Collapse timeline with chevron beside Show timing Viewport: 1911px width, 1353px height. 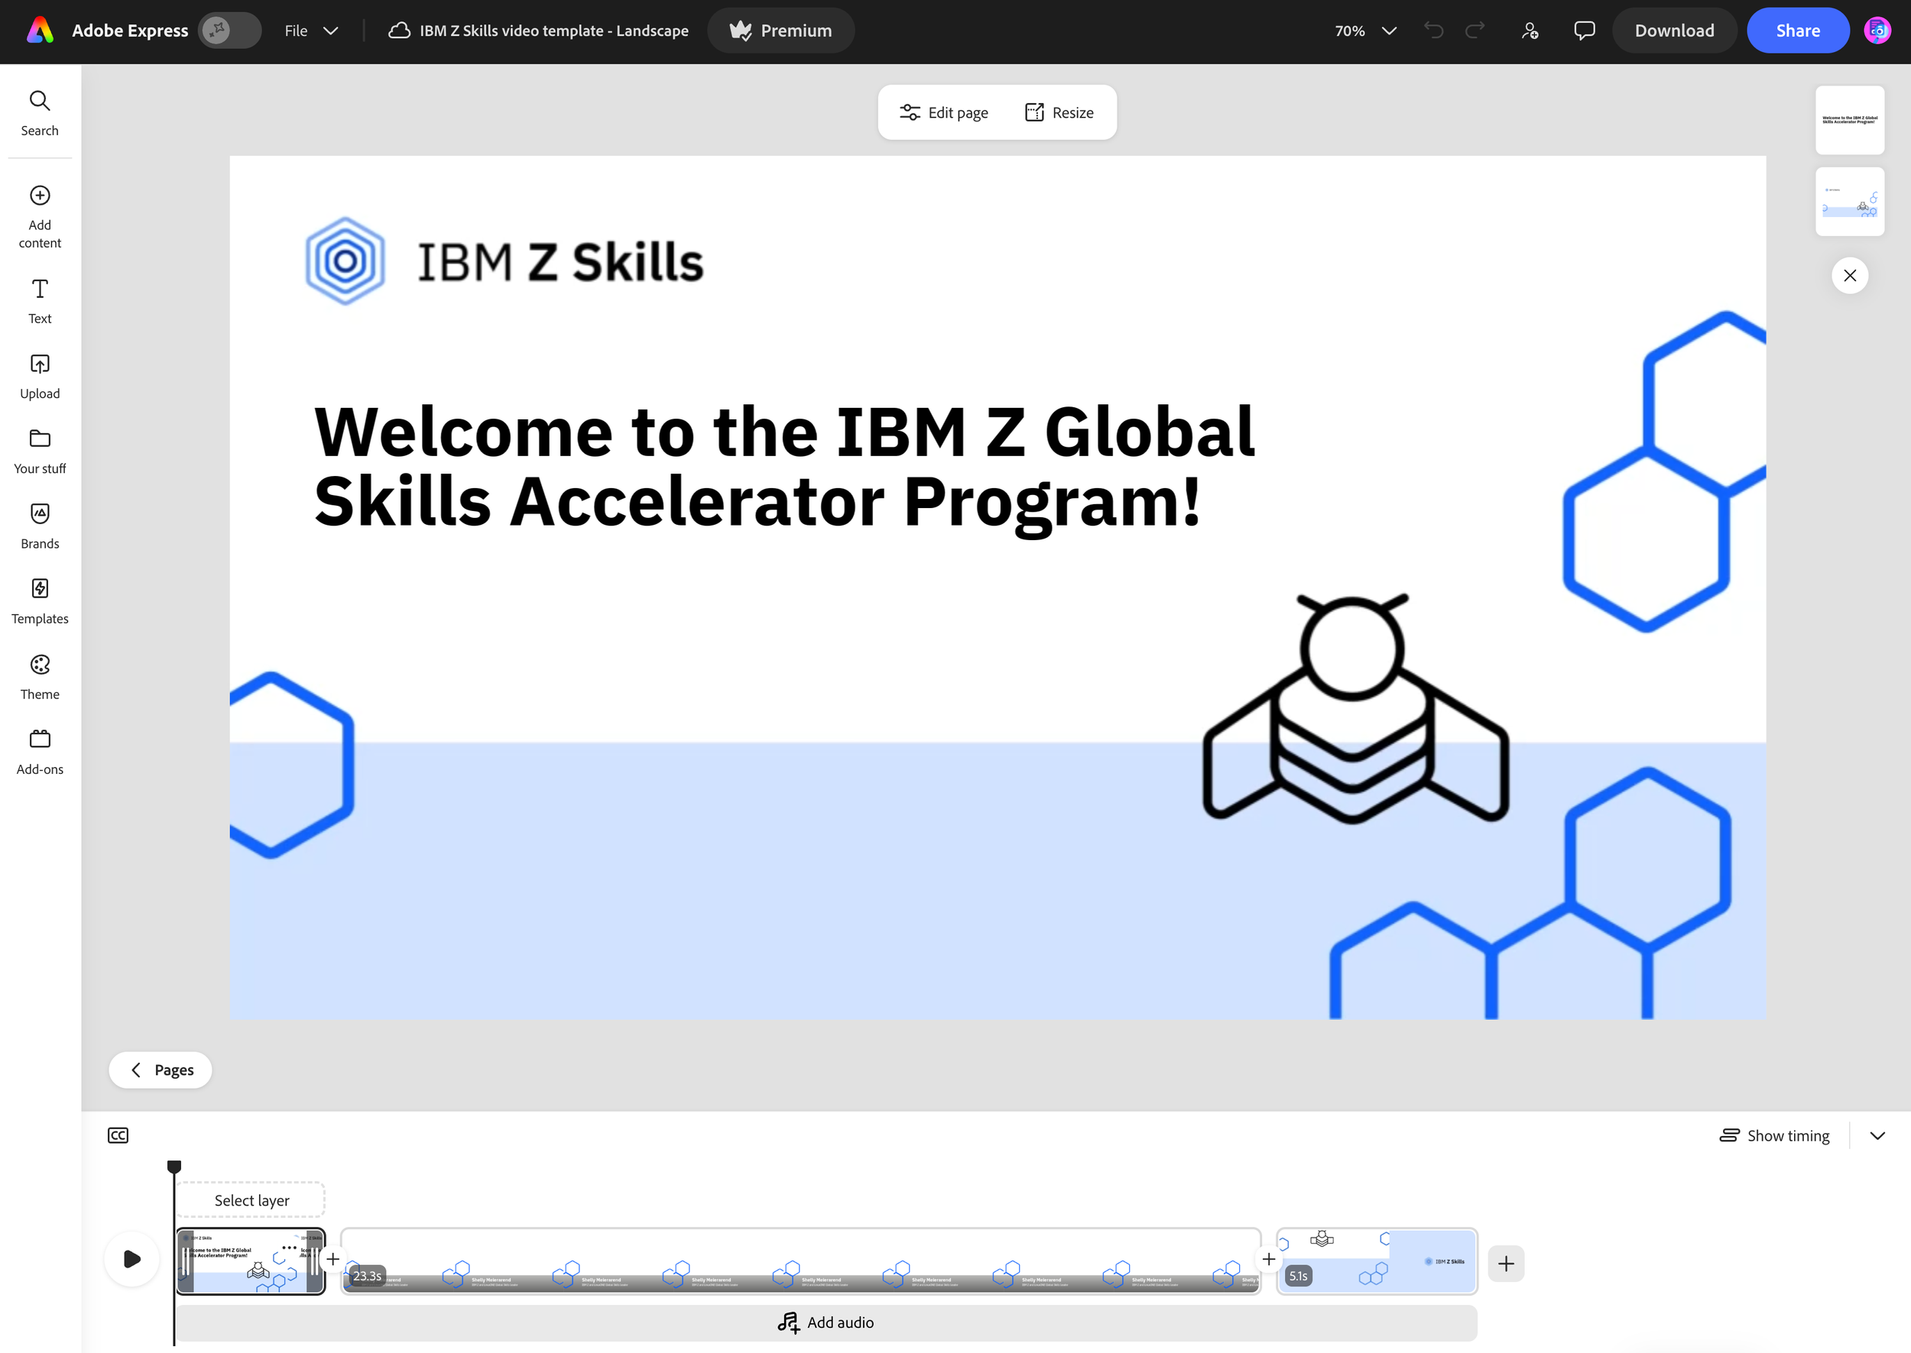[1877, 1135]
